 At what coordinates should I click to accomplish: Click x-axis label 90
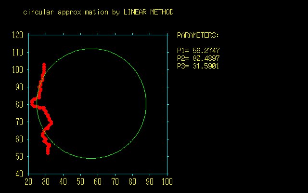click(150, 181)
